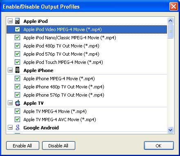The height and width of the screenshot is (156, 180).
Task: Toggle Apple iPhone 576p TV Out checkbox
Action: pyautogui.click(x=17, y=95)
